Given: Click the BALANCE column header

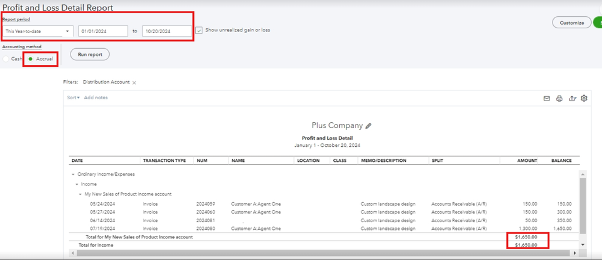Looking at the screenshot, I should tap(561, 161).
